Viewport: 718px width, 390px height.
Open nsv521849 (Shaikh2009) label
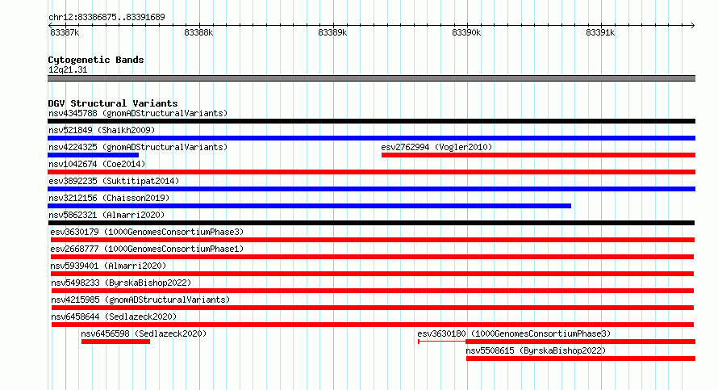point(102,130)
